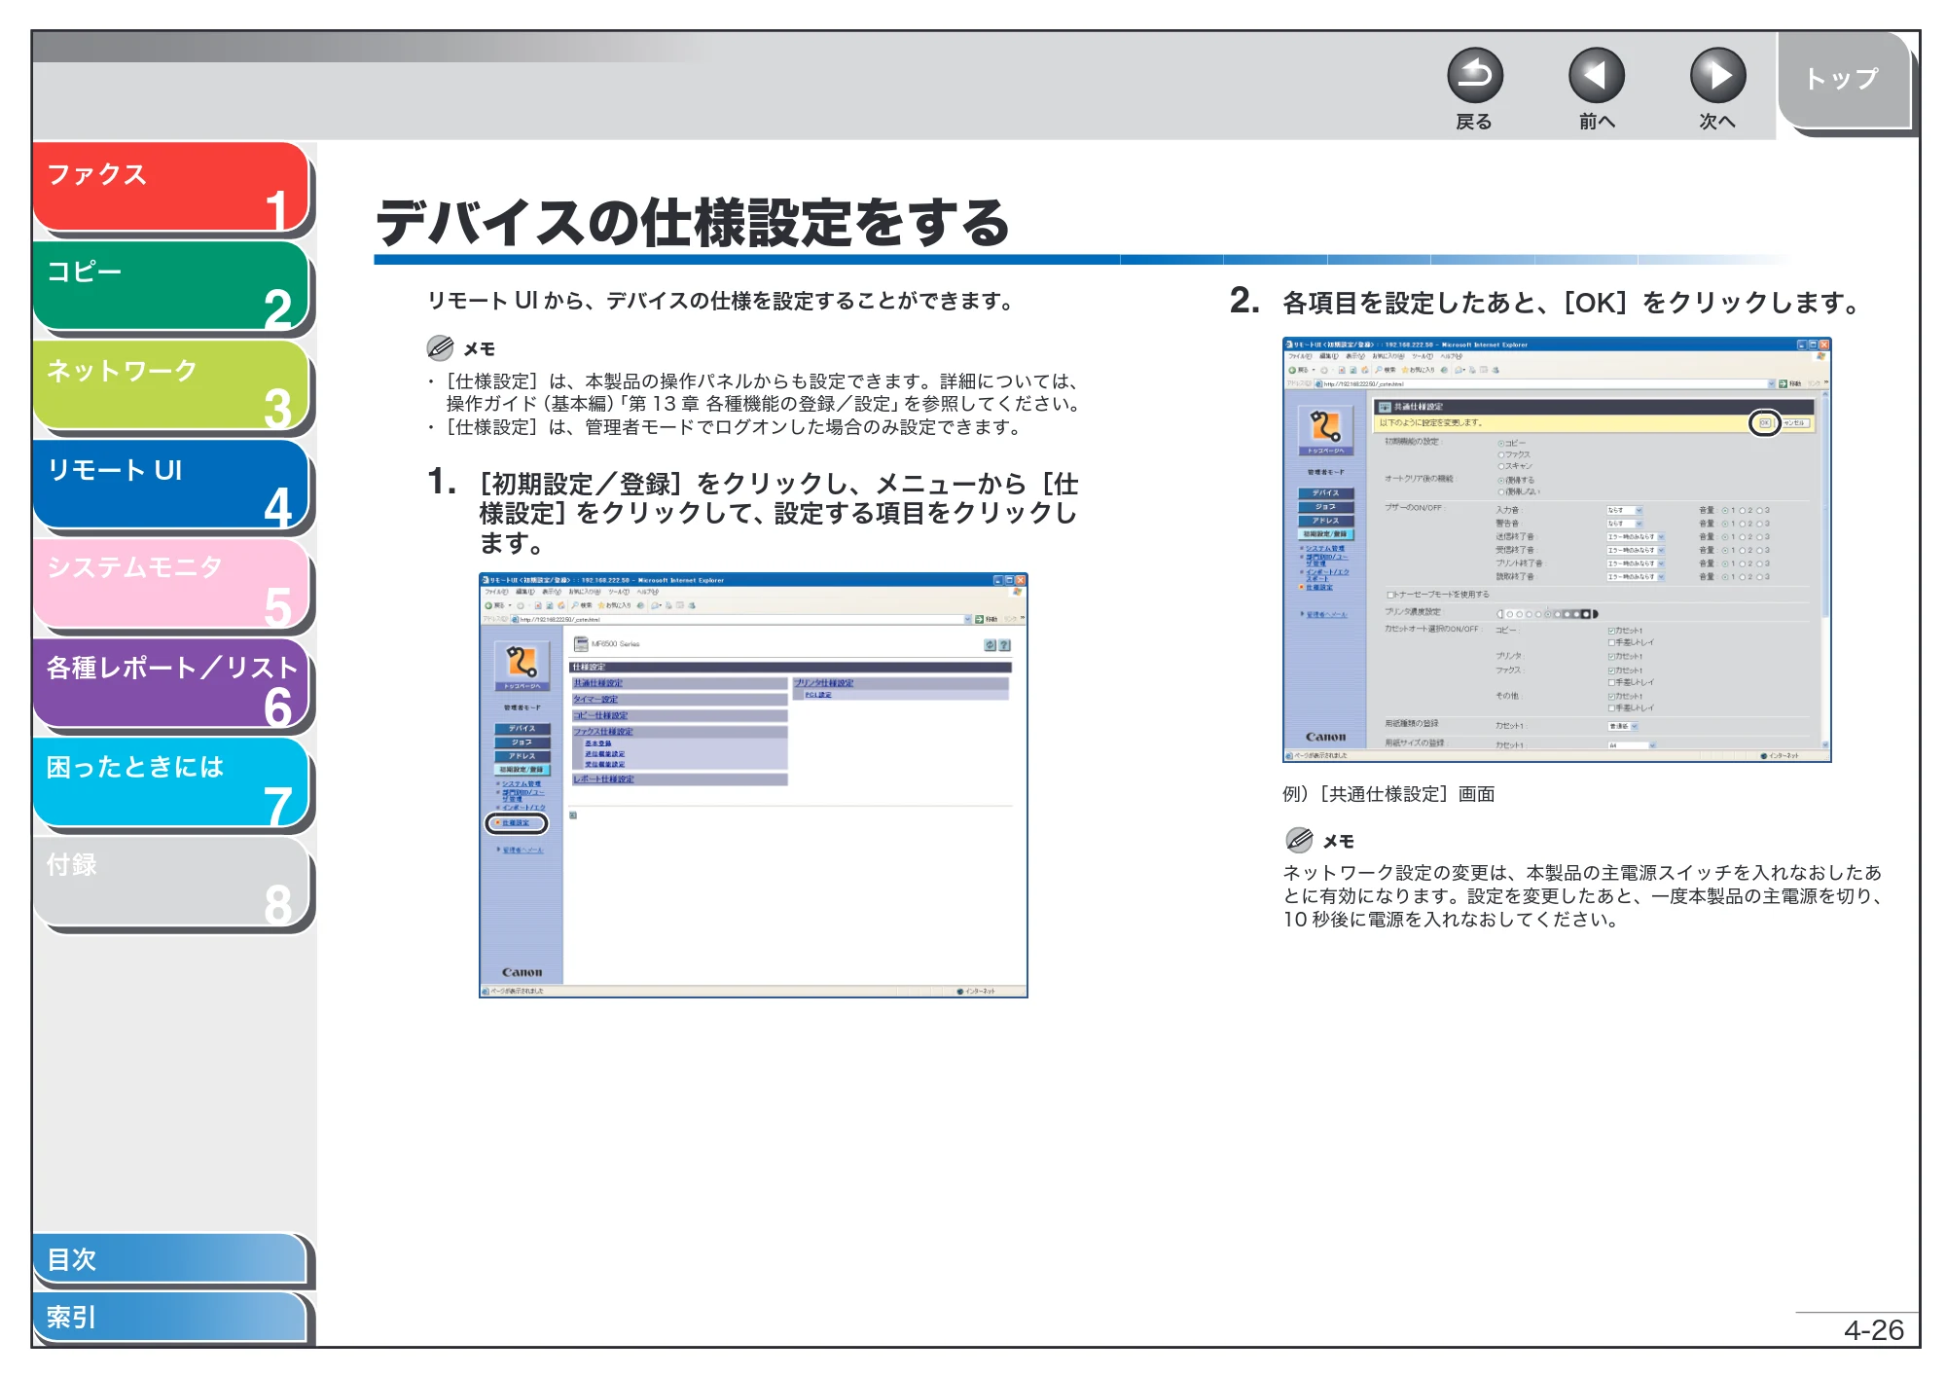The image size is (1946, 1377).
Task: Click 共通仕様設定 link in step 1 screenshot
Action: tap(597, 683)
